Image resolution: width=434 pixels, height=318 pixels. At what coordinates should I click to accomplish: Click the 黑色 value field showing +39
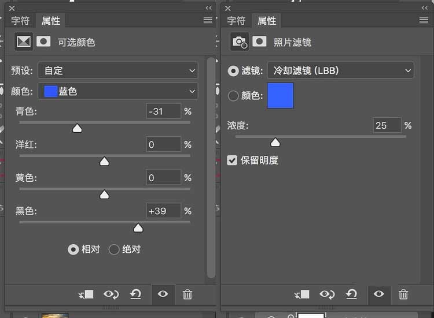(x=164, y=211)
